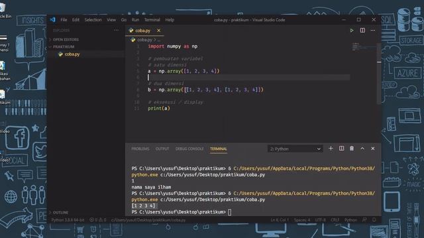The image size is (424, 238).
Task: Select the Python 3.8.6 64-bit interpreter
Action: coord(68,220)
